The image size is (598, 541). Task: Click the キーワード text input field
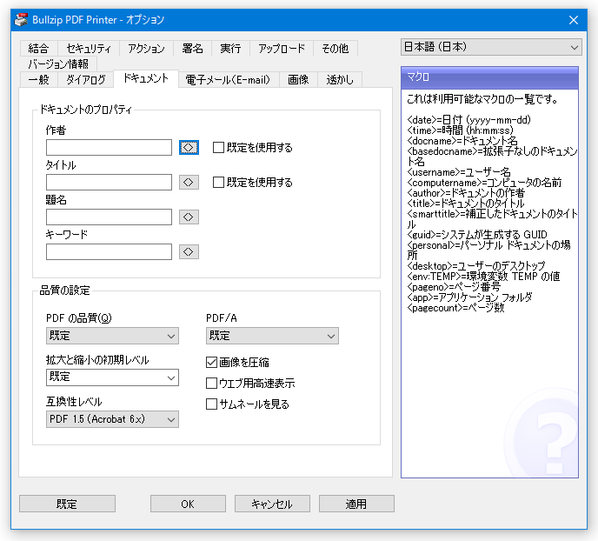click(x=109, y=252)
